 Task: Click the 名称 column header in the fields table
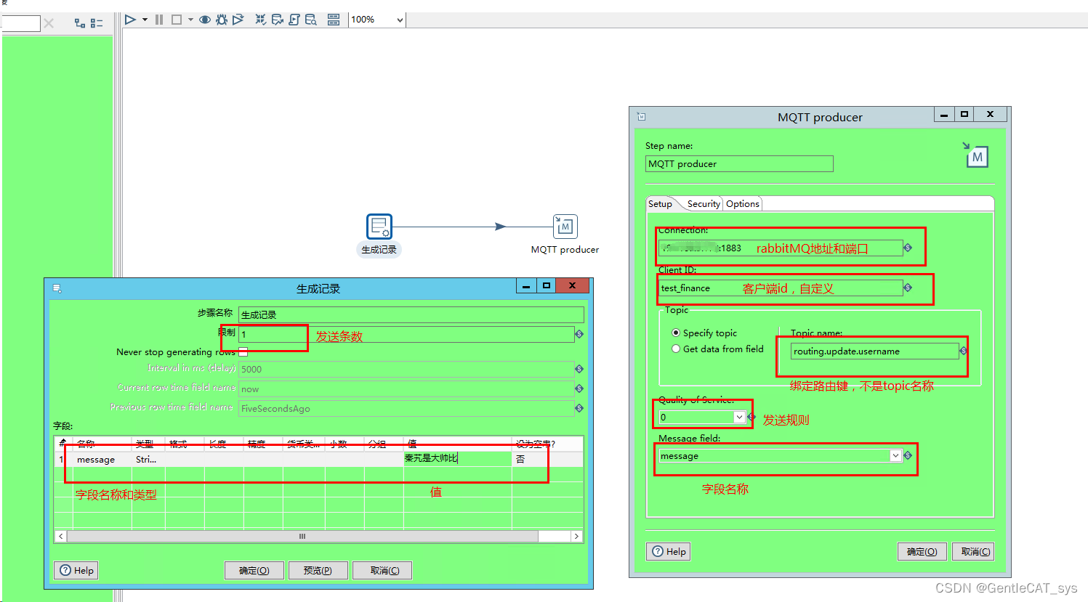(102, 444)
